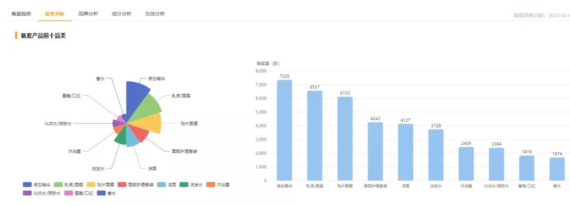Switch to the 备案趋势 tab

coord(21,14)
